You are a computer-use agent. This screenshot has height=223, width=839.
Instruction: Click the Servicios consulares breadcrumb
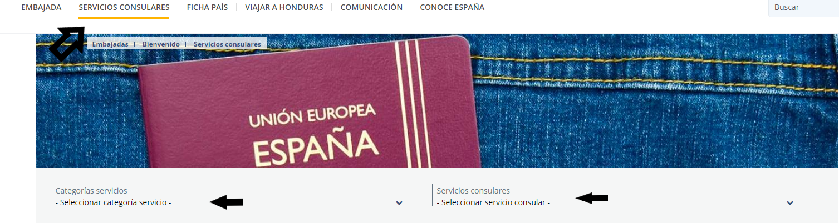(x=227, y=44)
